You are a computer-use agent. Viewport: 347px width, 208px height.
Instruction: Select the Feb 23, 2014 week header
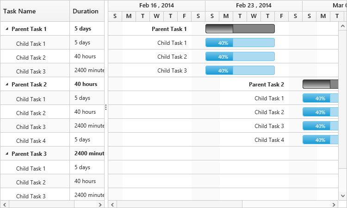(x=254, y=6)
